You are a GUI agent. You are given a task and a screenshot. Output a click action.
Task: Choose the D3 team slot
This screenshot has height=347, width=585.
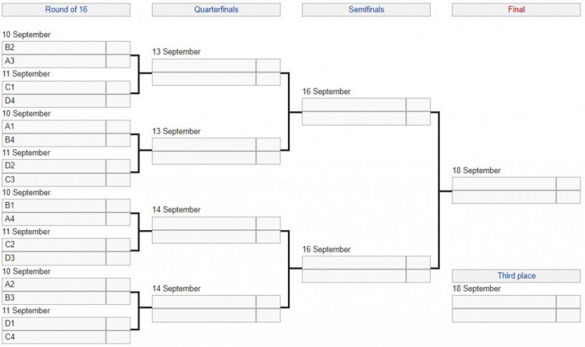point(54,259)
